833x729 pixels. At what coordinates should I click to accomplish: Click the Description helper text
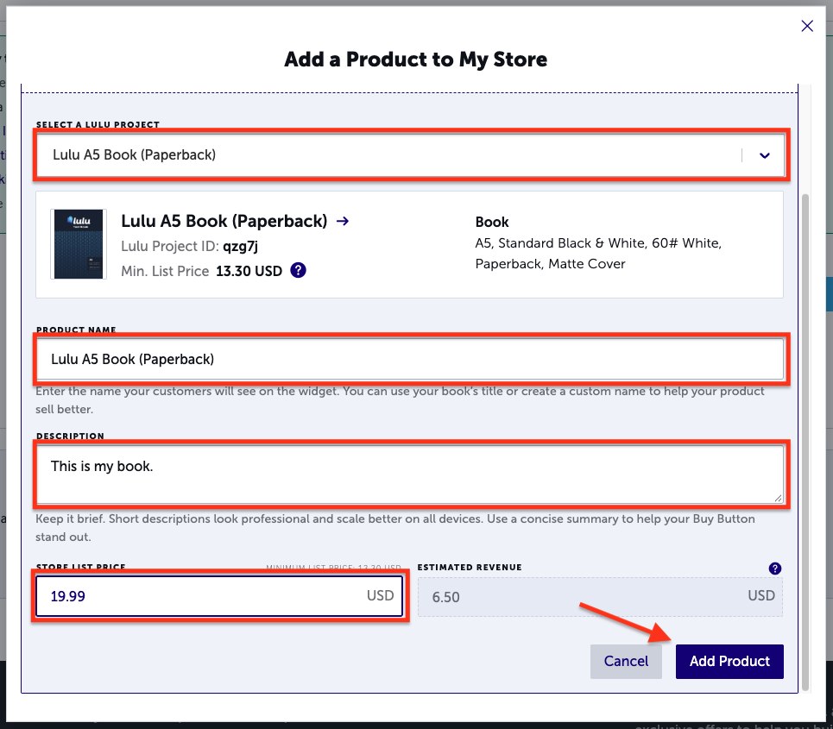click(395, 528)
